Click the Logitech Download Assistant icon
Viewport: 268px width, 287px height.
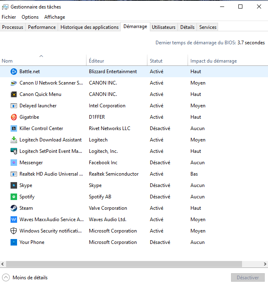(x=14, y=140)
